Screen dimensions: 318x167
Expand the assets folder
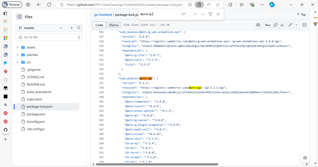pos(17,47)
